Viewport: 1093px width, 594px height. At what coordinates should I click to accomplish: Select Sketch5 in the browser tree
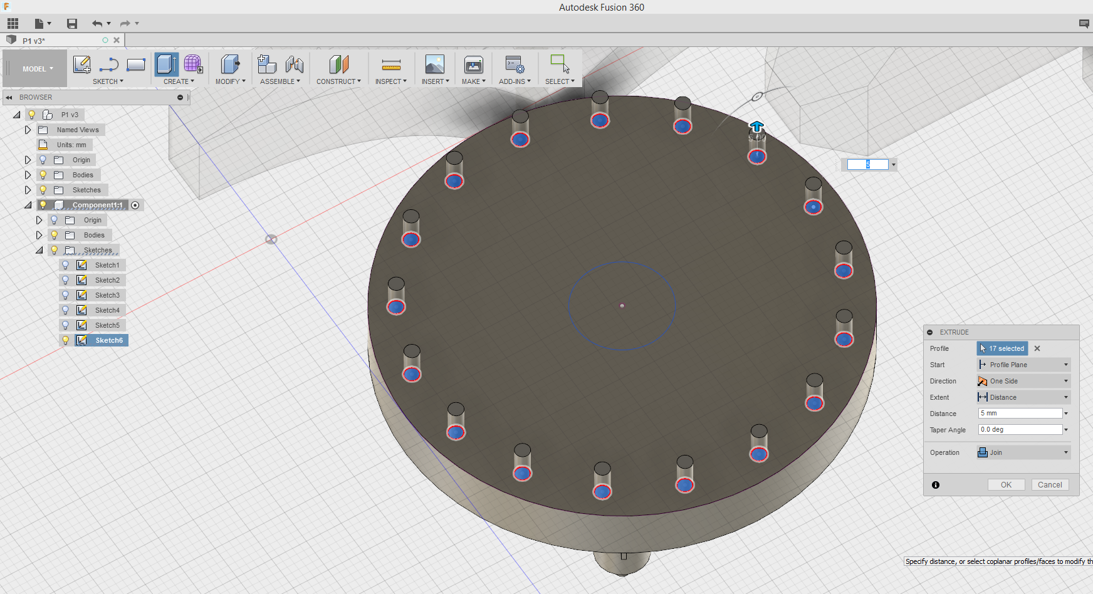coord(107,325)
